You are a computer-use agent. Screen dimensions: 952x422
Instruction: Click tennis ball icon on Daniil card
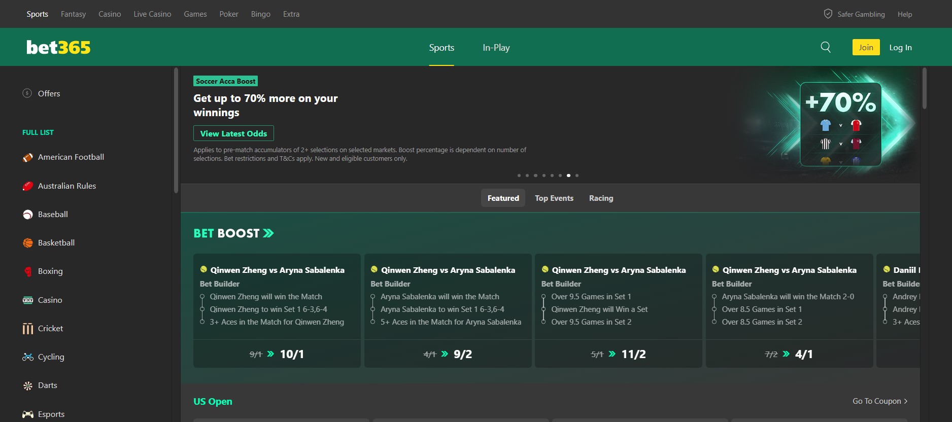point(887,269)
